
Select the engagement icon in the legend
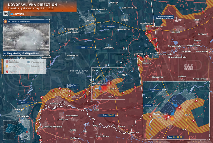tap(7, 72)
